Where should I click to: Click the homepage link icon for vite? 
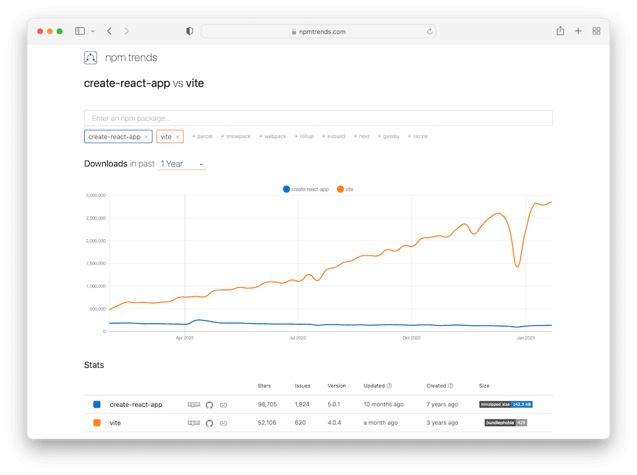[x=224, y=423]
